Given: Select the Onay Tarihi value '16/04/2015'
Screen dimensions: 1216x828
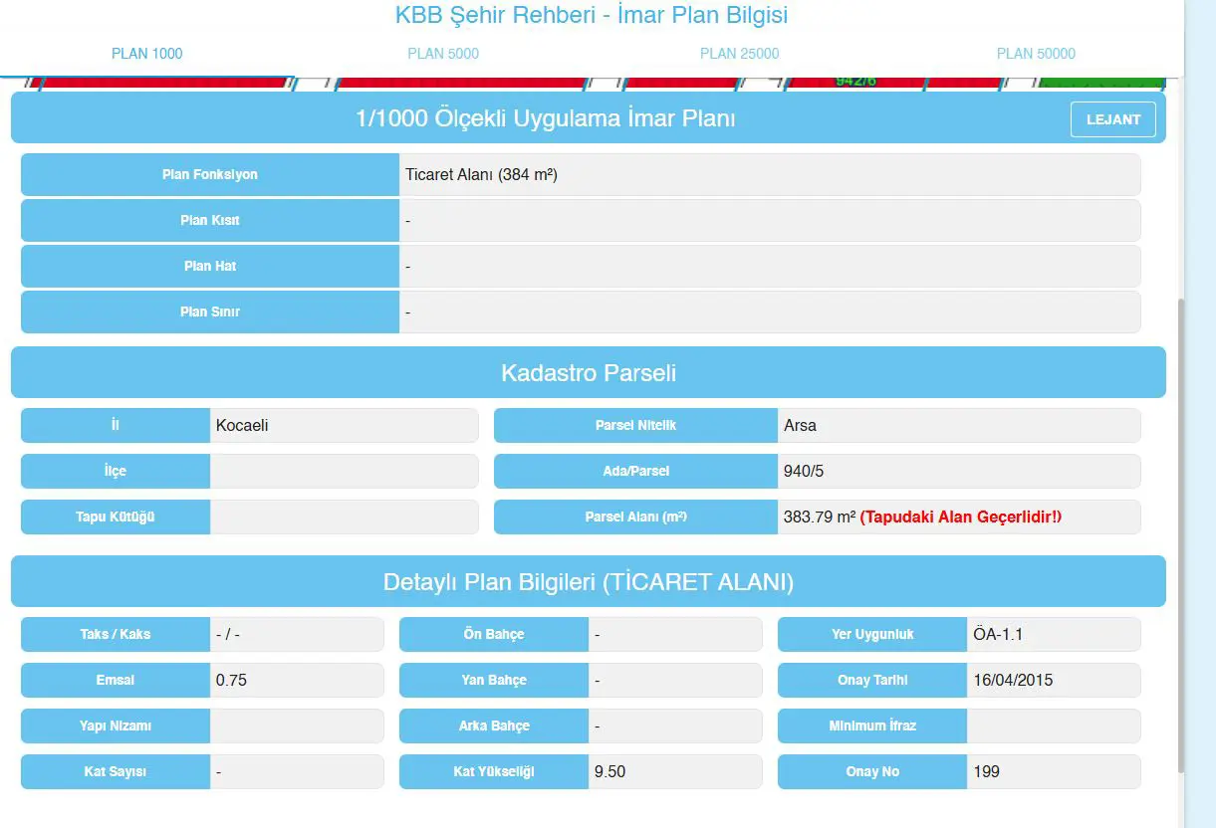Looking at the screenshot, I should pyautogui.click(x=1013, y=680).
